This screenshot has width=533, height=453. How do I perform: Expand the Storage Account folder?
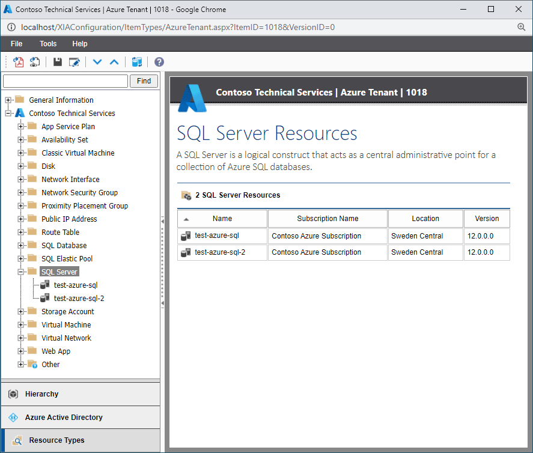(21, 312)
